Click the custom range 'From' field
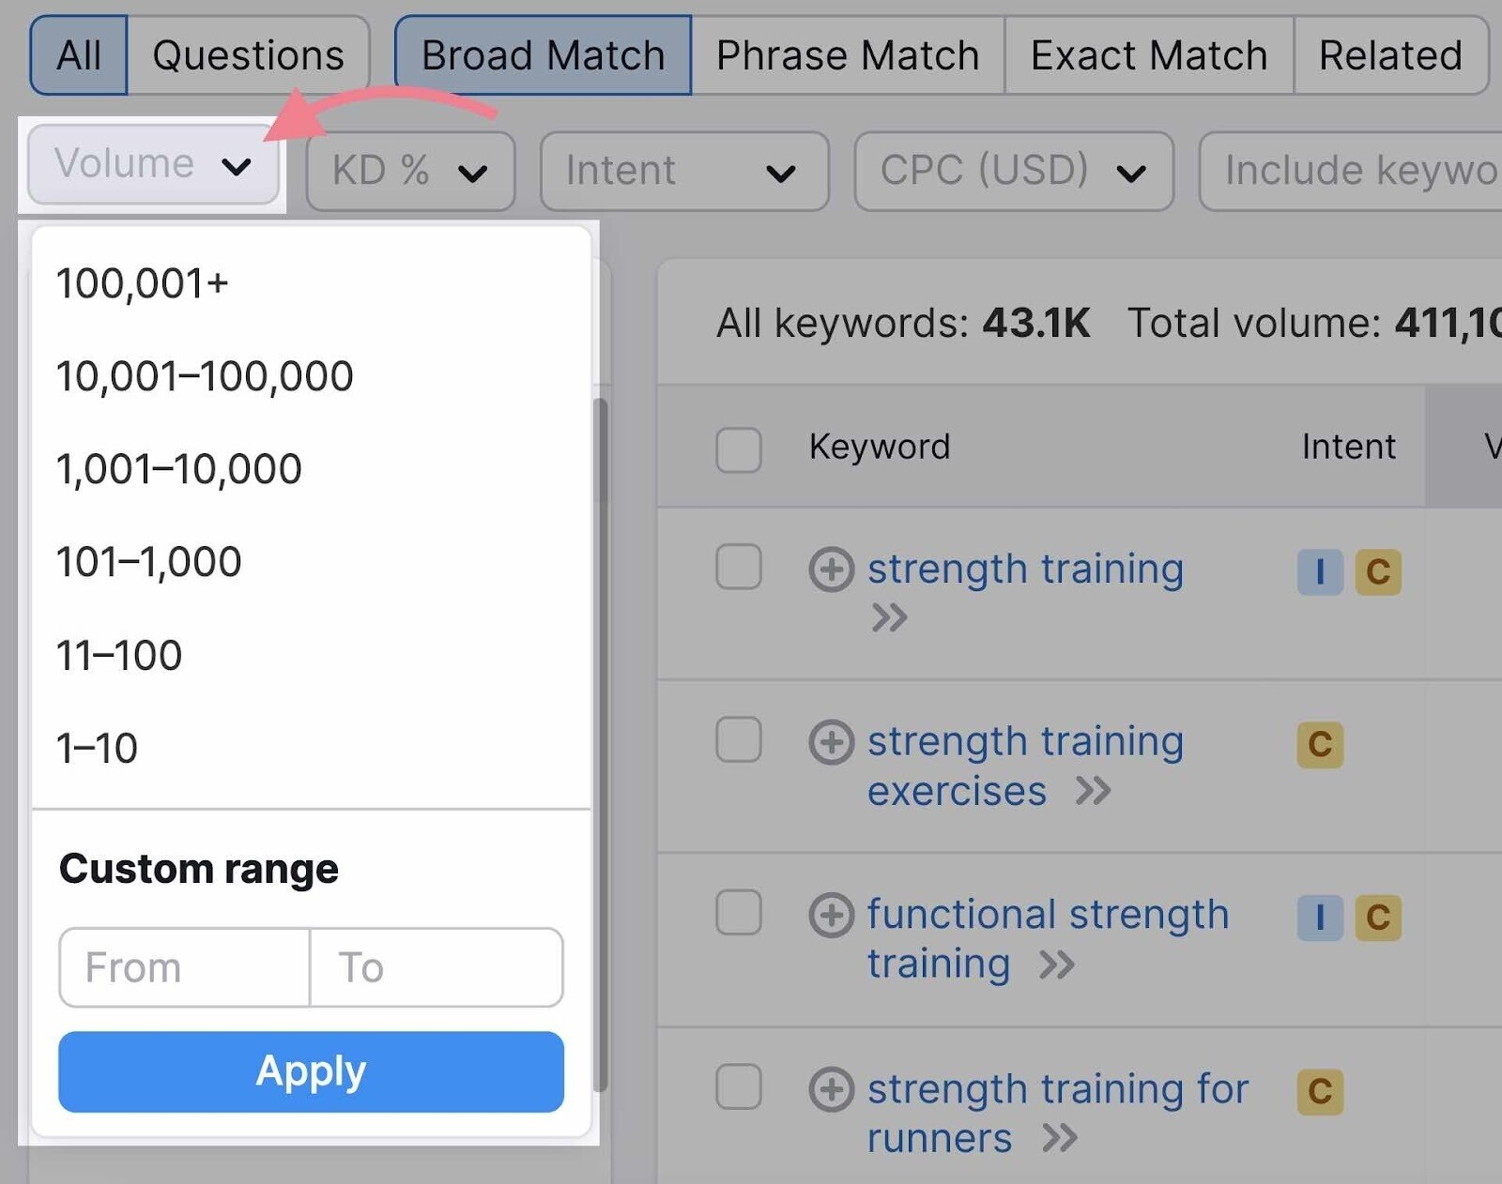The height and width of the screenshot is (1184, 1502). point(184,967)
